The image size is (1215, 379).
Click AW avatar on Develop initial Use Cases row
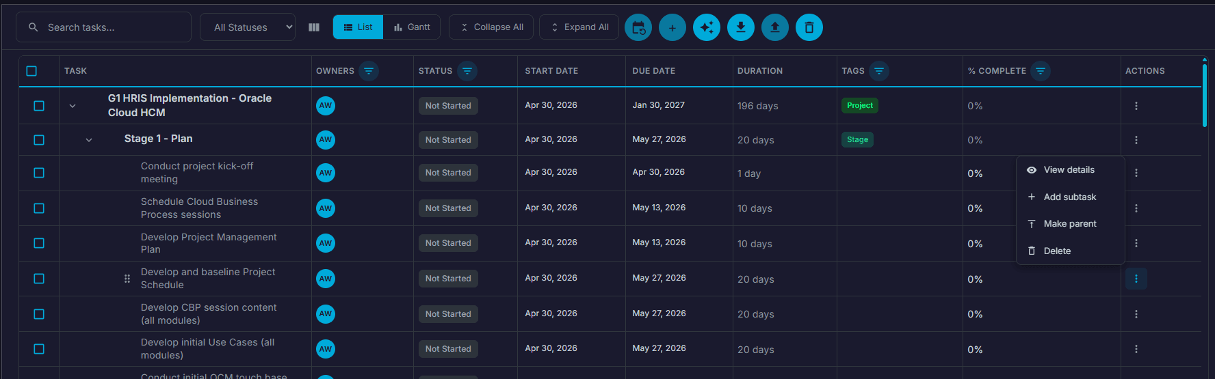click(x=326, y=349)
